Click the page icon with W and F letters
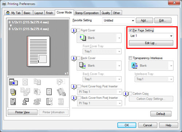This screenshot has width=182, height=132. click(49, 92)
